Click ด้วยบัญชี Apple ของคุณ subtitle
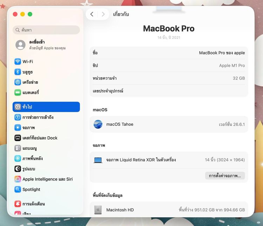Viewport: 263px width, 226px height. click(47, 48)
